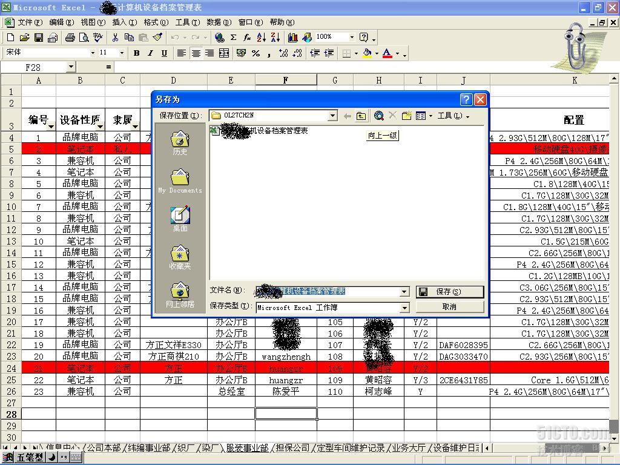
Task: Click Search the Web icon in dialog
Action: click(379, 116)
